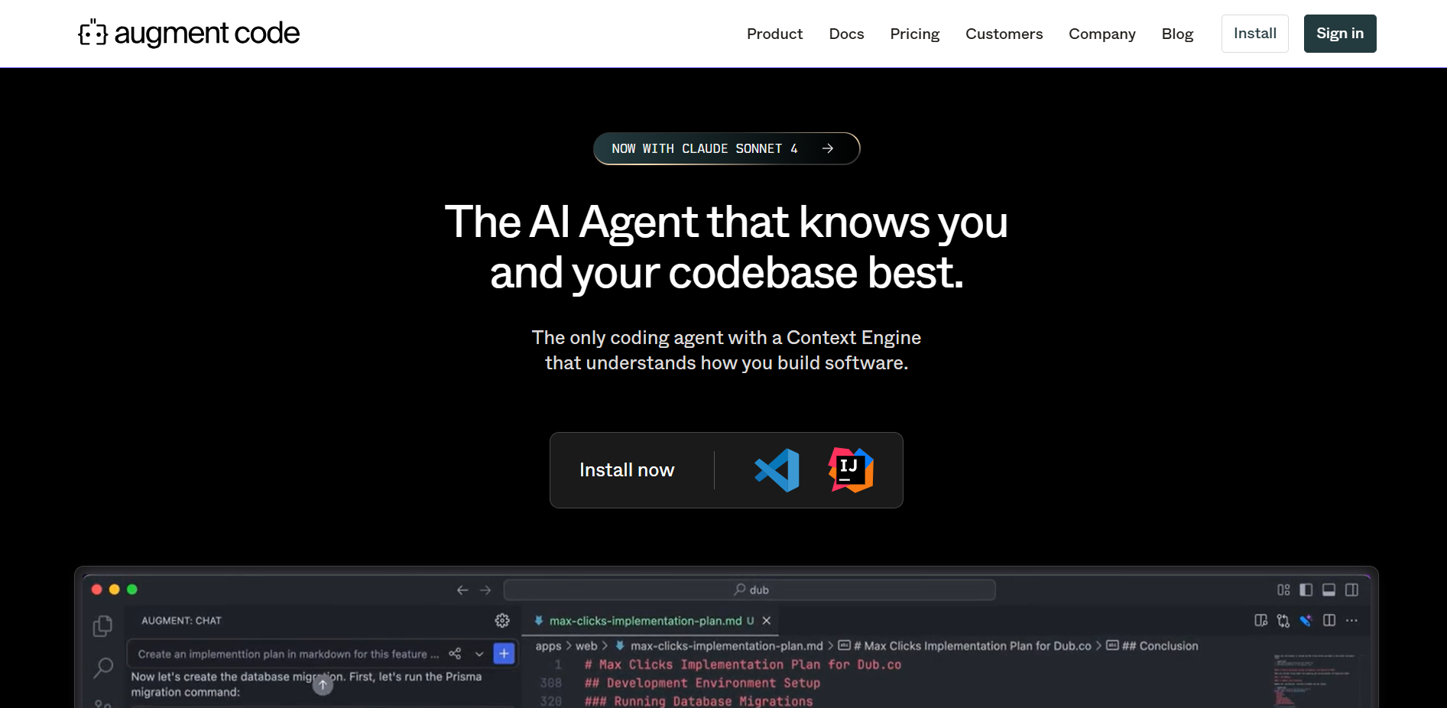The height and width of the screenshot is (708, 1447).
Task: Click the green macOS window button
Action: 132,589
